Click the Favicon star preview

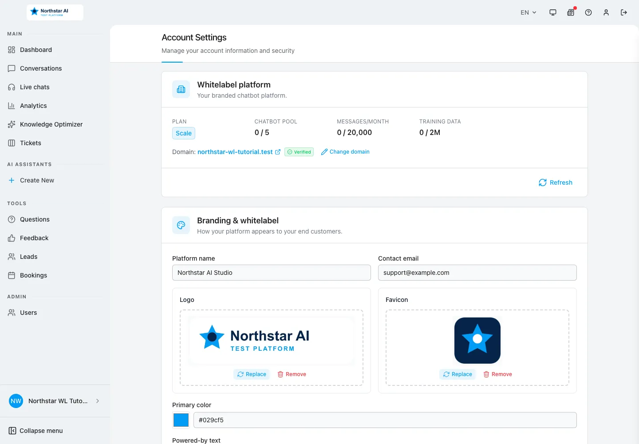pyautogui.click(x=477, y=341)
